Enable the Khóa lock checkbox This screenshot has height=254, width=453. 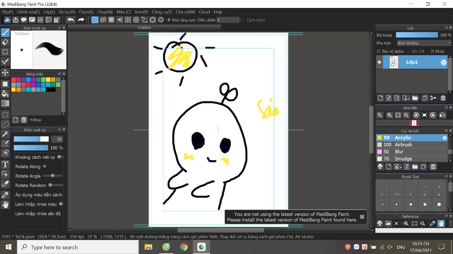point(432,51)
